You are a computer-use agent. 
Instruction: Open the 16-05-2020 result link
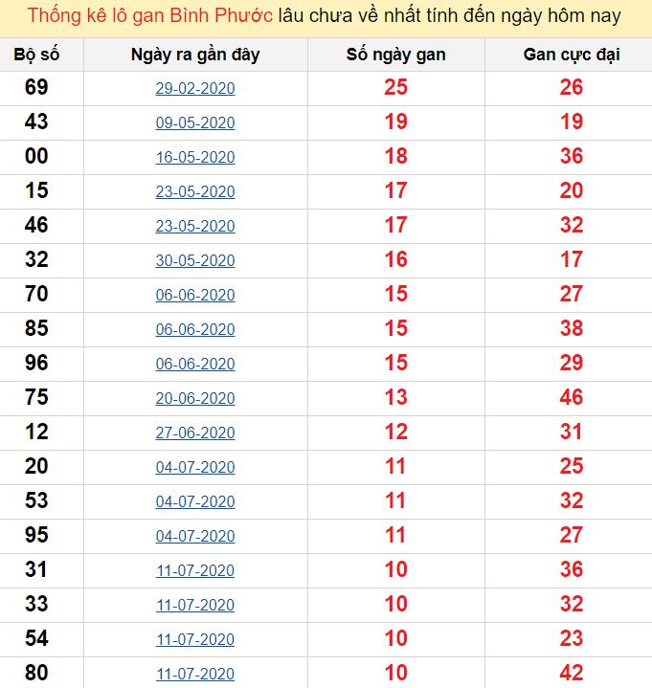tap(195, 157)
